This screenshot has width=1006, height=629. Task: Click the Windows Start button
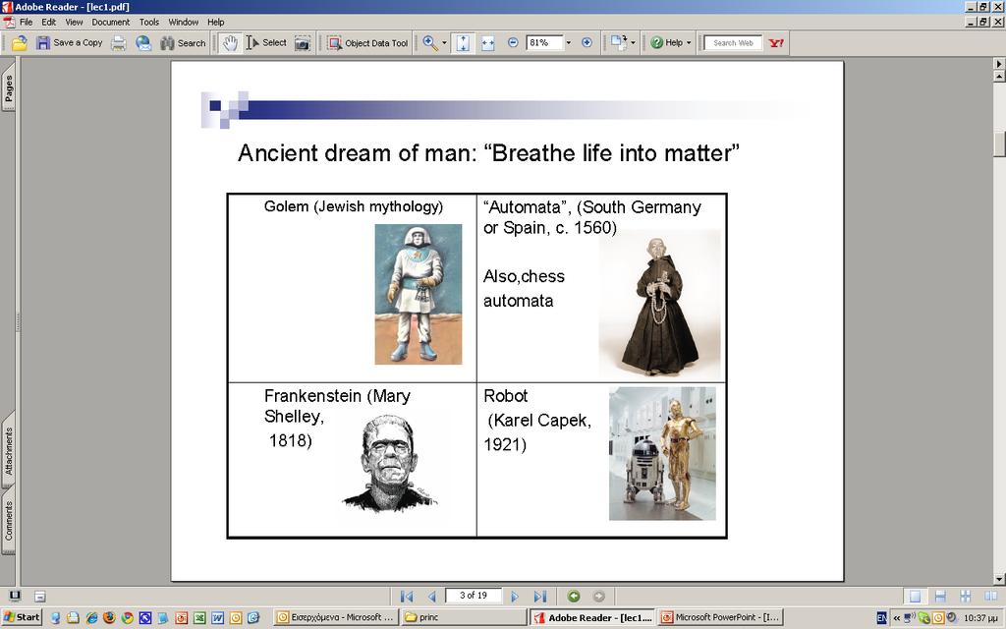pos(22,617)
